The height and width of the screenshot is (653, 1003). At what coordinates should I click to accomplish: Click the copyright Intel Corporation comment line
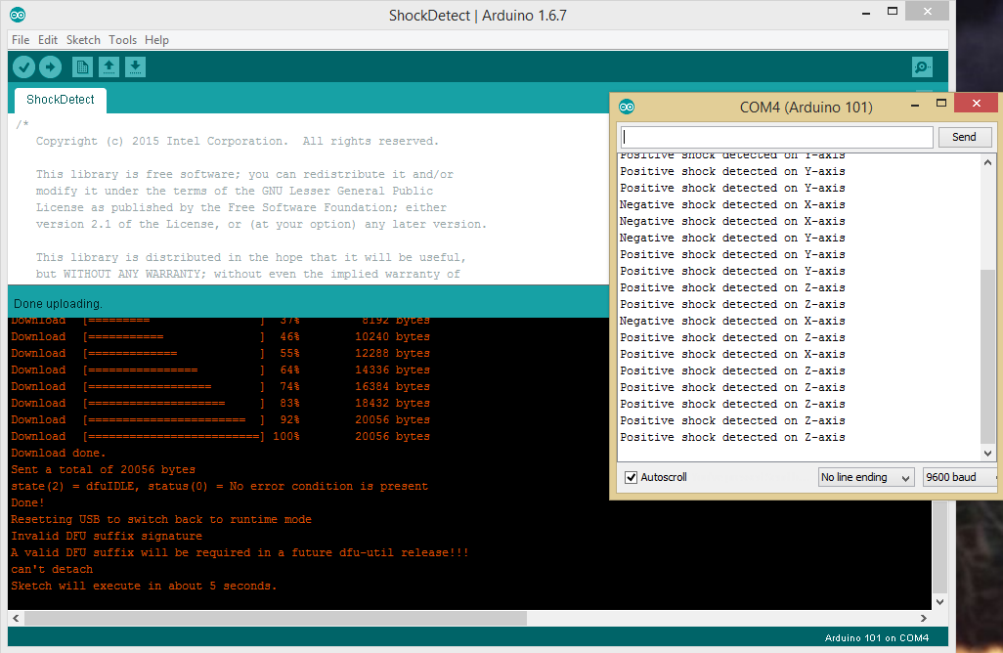[238, 141]
